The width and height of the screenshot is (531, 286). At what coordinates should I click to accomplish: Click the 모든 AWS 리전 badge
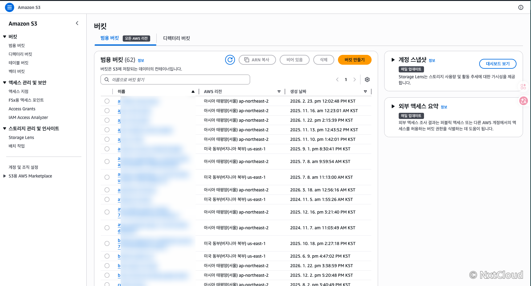click(x=136, y=39)
